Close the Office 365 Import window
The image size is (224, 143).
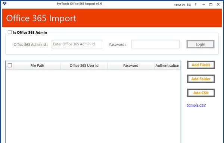[x=218, y=4]
